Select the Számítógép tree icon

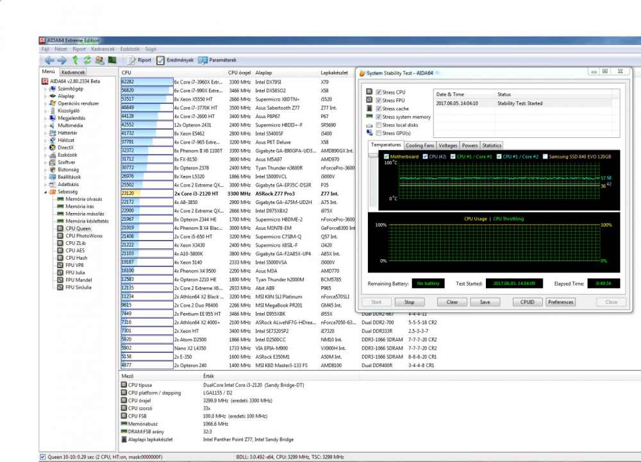53,89
